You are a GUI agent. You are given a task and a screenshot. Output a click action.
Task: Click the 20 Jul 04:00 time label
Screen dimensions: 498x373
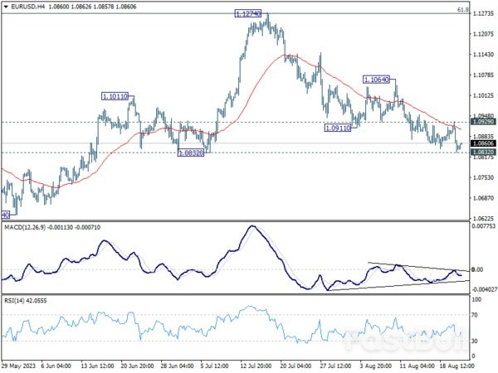[296, 366]
